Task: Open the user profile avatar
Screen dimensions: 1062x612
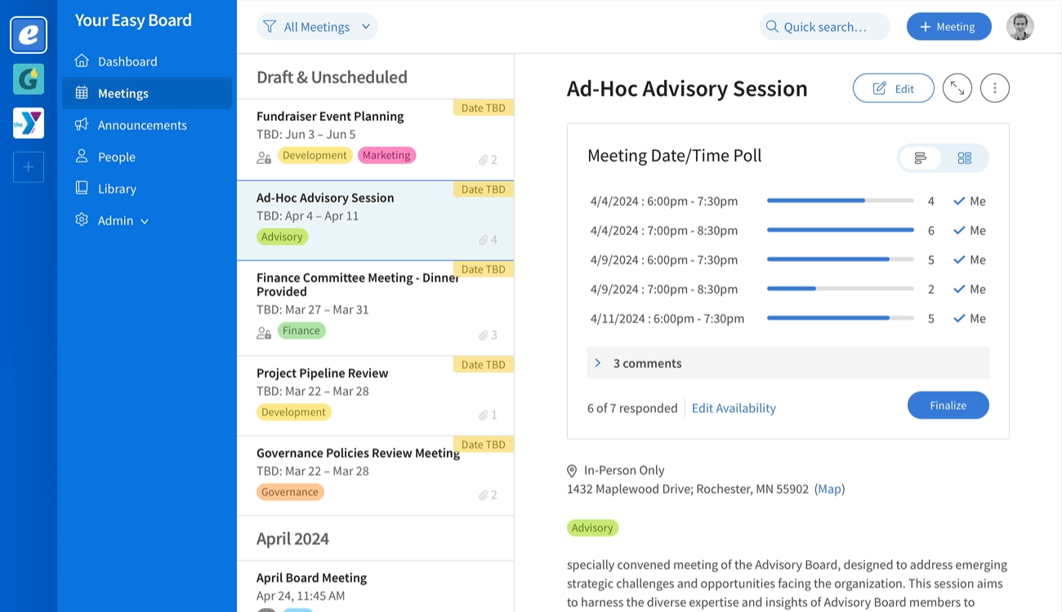Action: 1020,27
